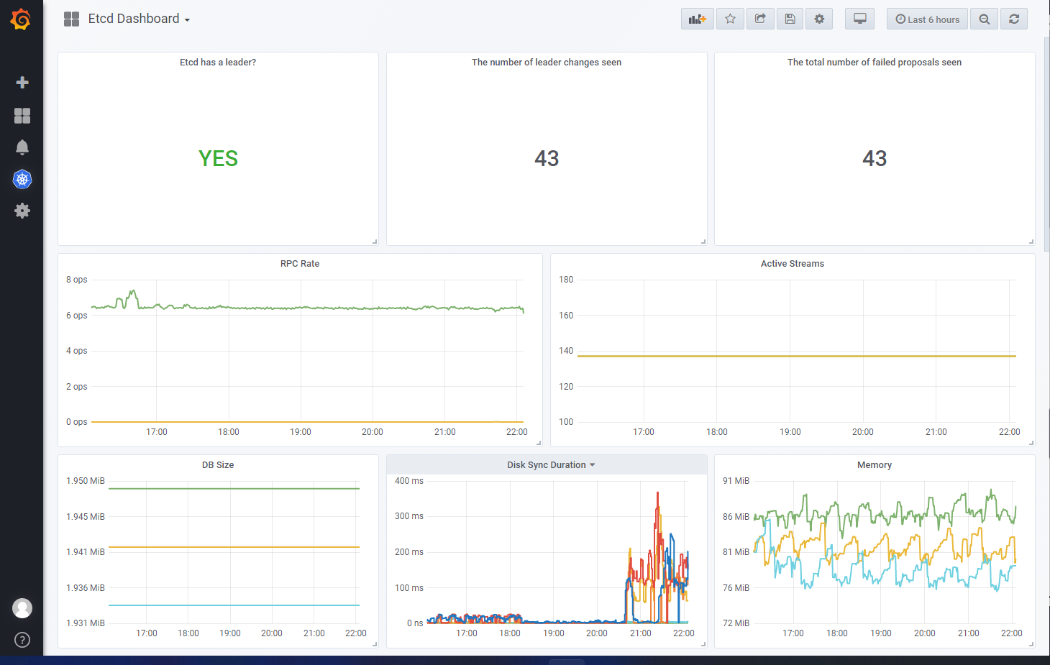Click the 43 value in leader changes panel

click(x=547, y=158)
